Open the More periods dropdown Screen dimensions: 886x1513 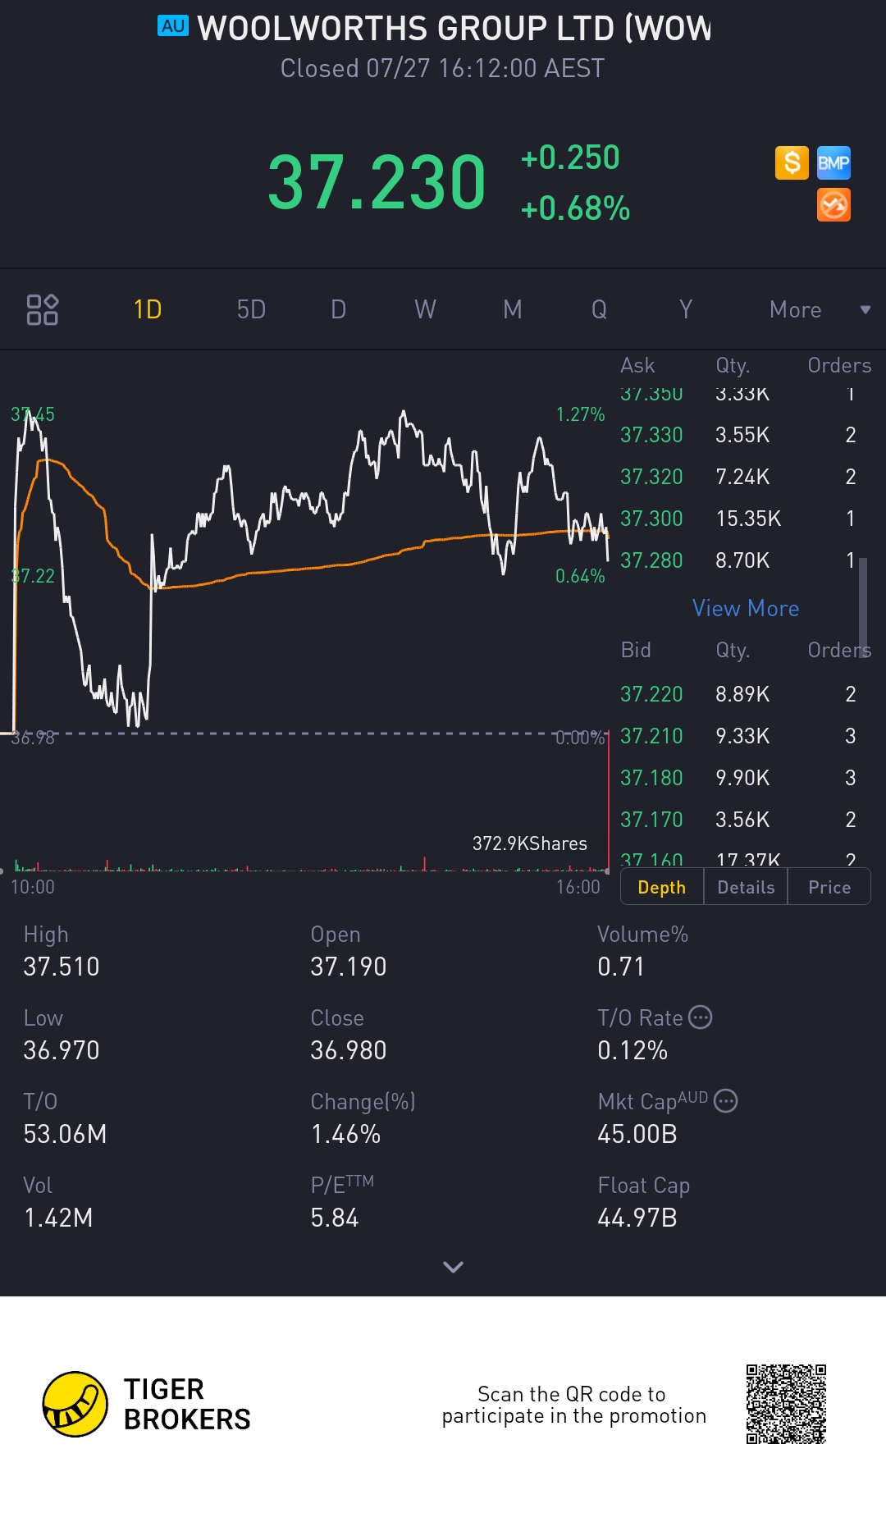pyautogui.click(x=819, y=309)
